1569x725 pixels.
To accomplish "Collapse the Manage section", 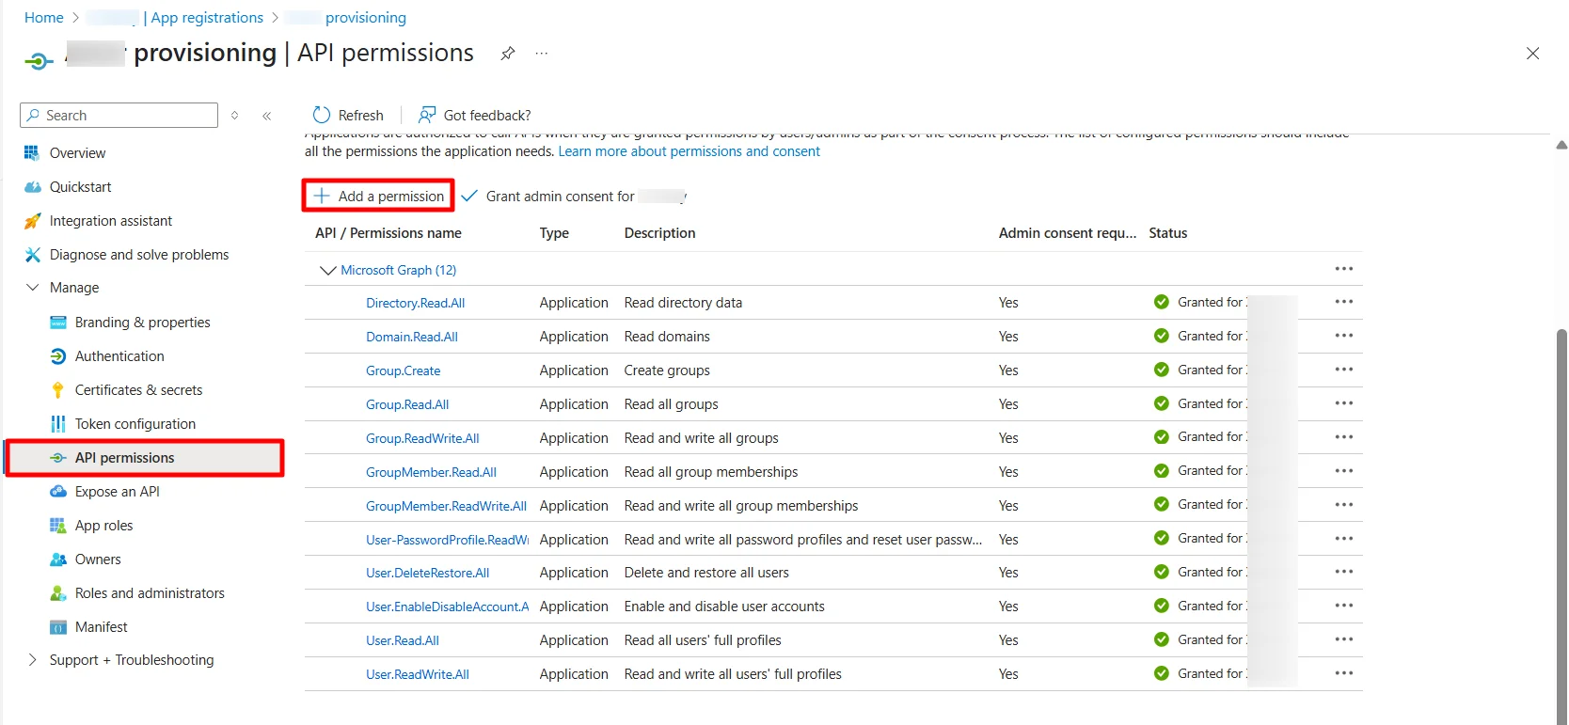I will point(32,288).
